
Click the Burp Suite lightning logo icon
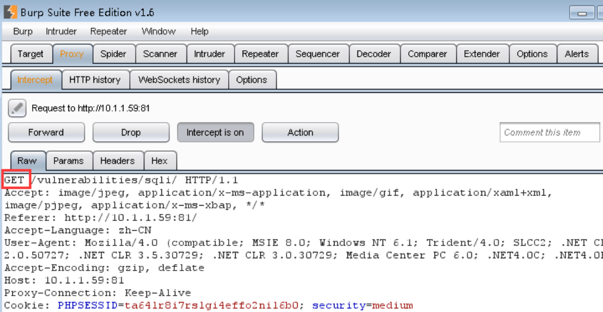click(10, 12)
